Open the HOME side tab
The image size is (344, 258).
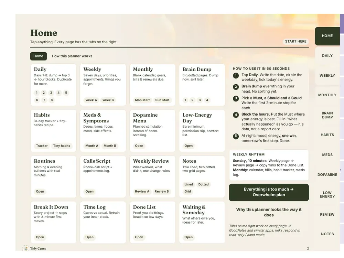click(327, 36)
